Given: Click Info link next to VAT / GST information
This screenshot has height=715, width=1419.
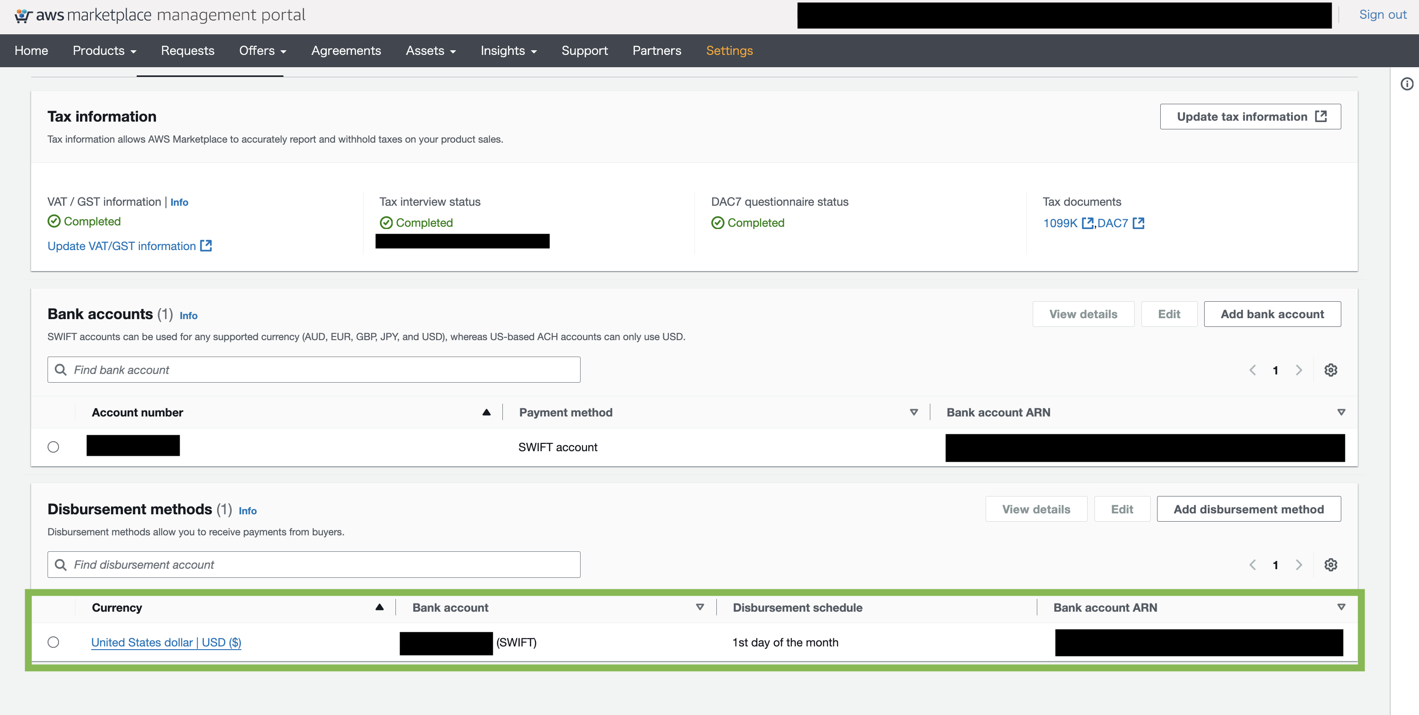Looking at the screenshot, I should [x=179, y=202].
